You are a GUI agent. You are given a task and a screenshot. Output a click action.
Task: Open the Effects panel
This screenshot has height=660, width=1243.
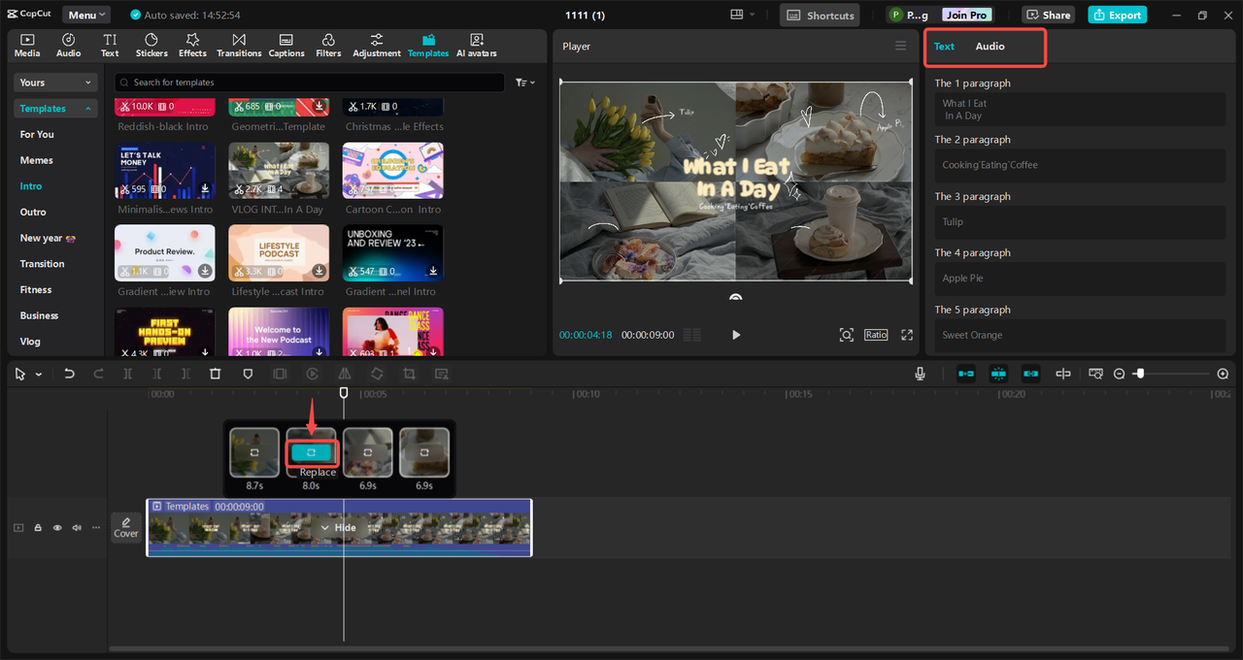point(192,46)
